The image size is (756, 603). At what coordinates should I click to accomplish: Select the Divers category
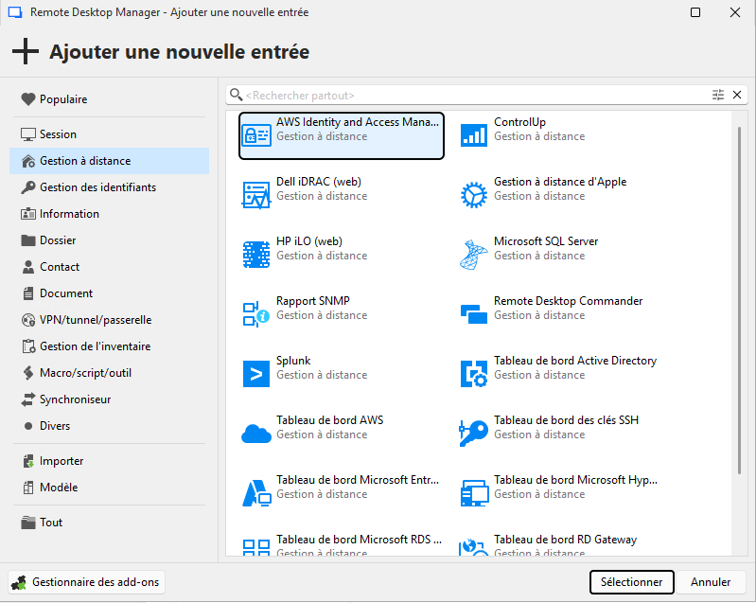pos(109,426)
